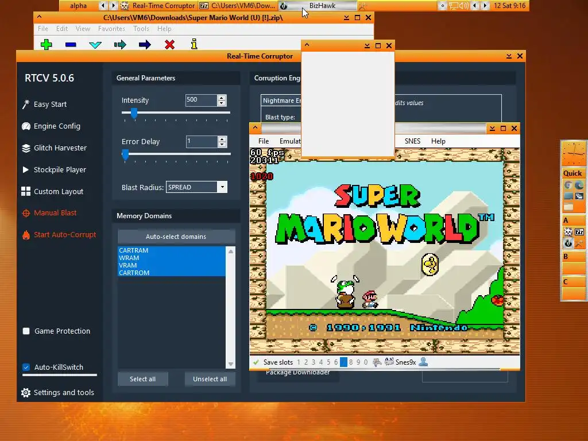Launch Edge from the Quick panel
The width and height of the screenshot is (588, 441).
[x=579, y=185]
